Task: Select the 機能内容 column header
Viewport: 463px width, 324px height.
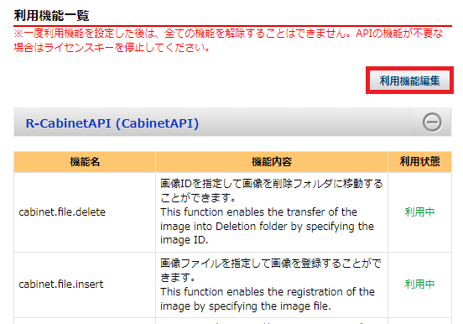Action: 272,162
